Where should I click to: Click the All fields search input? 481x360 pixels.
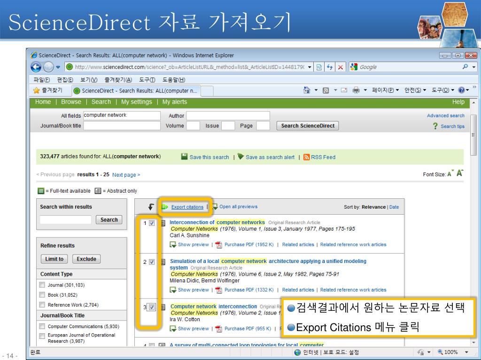[x=122, y=115]
